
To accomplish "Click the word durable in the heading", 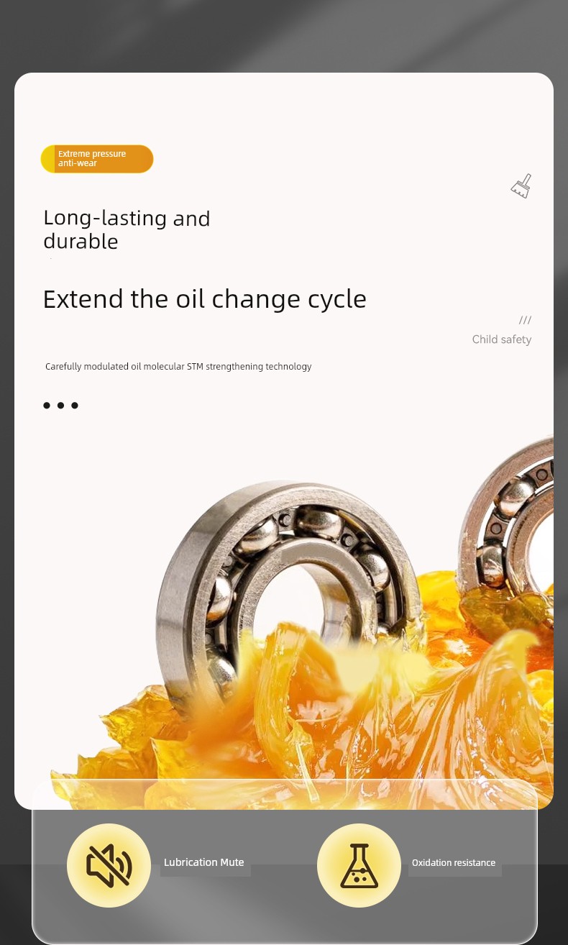I will click(x=81, y=241).
